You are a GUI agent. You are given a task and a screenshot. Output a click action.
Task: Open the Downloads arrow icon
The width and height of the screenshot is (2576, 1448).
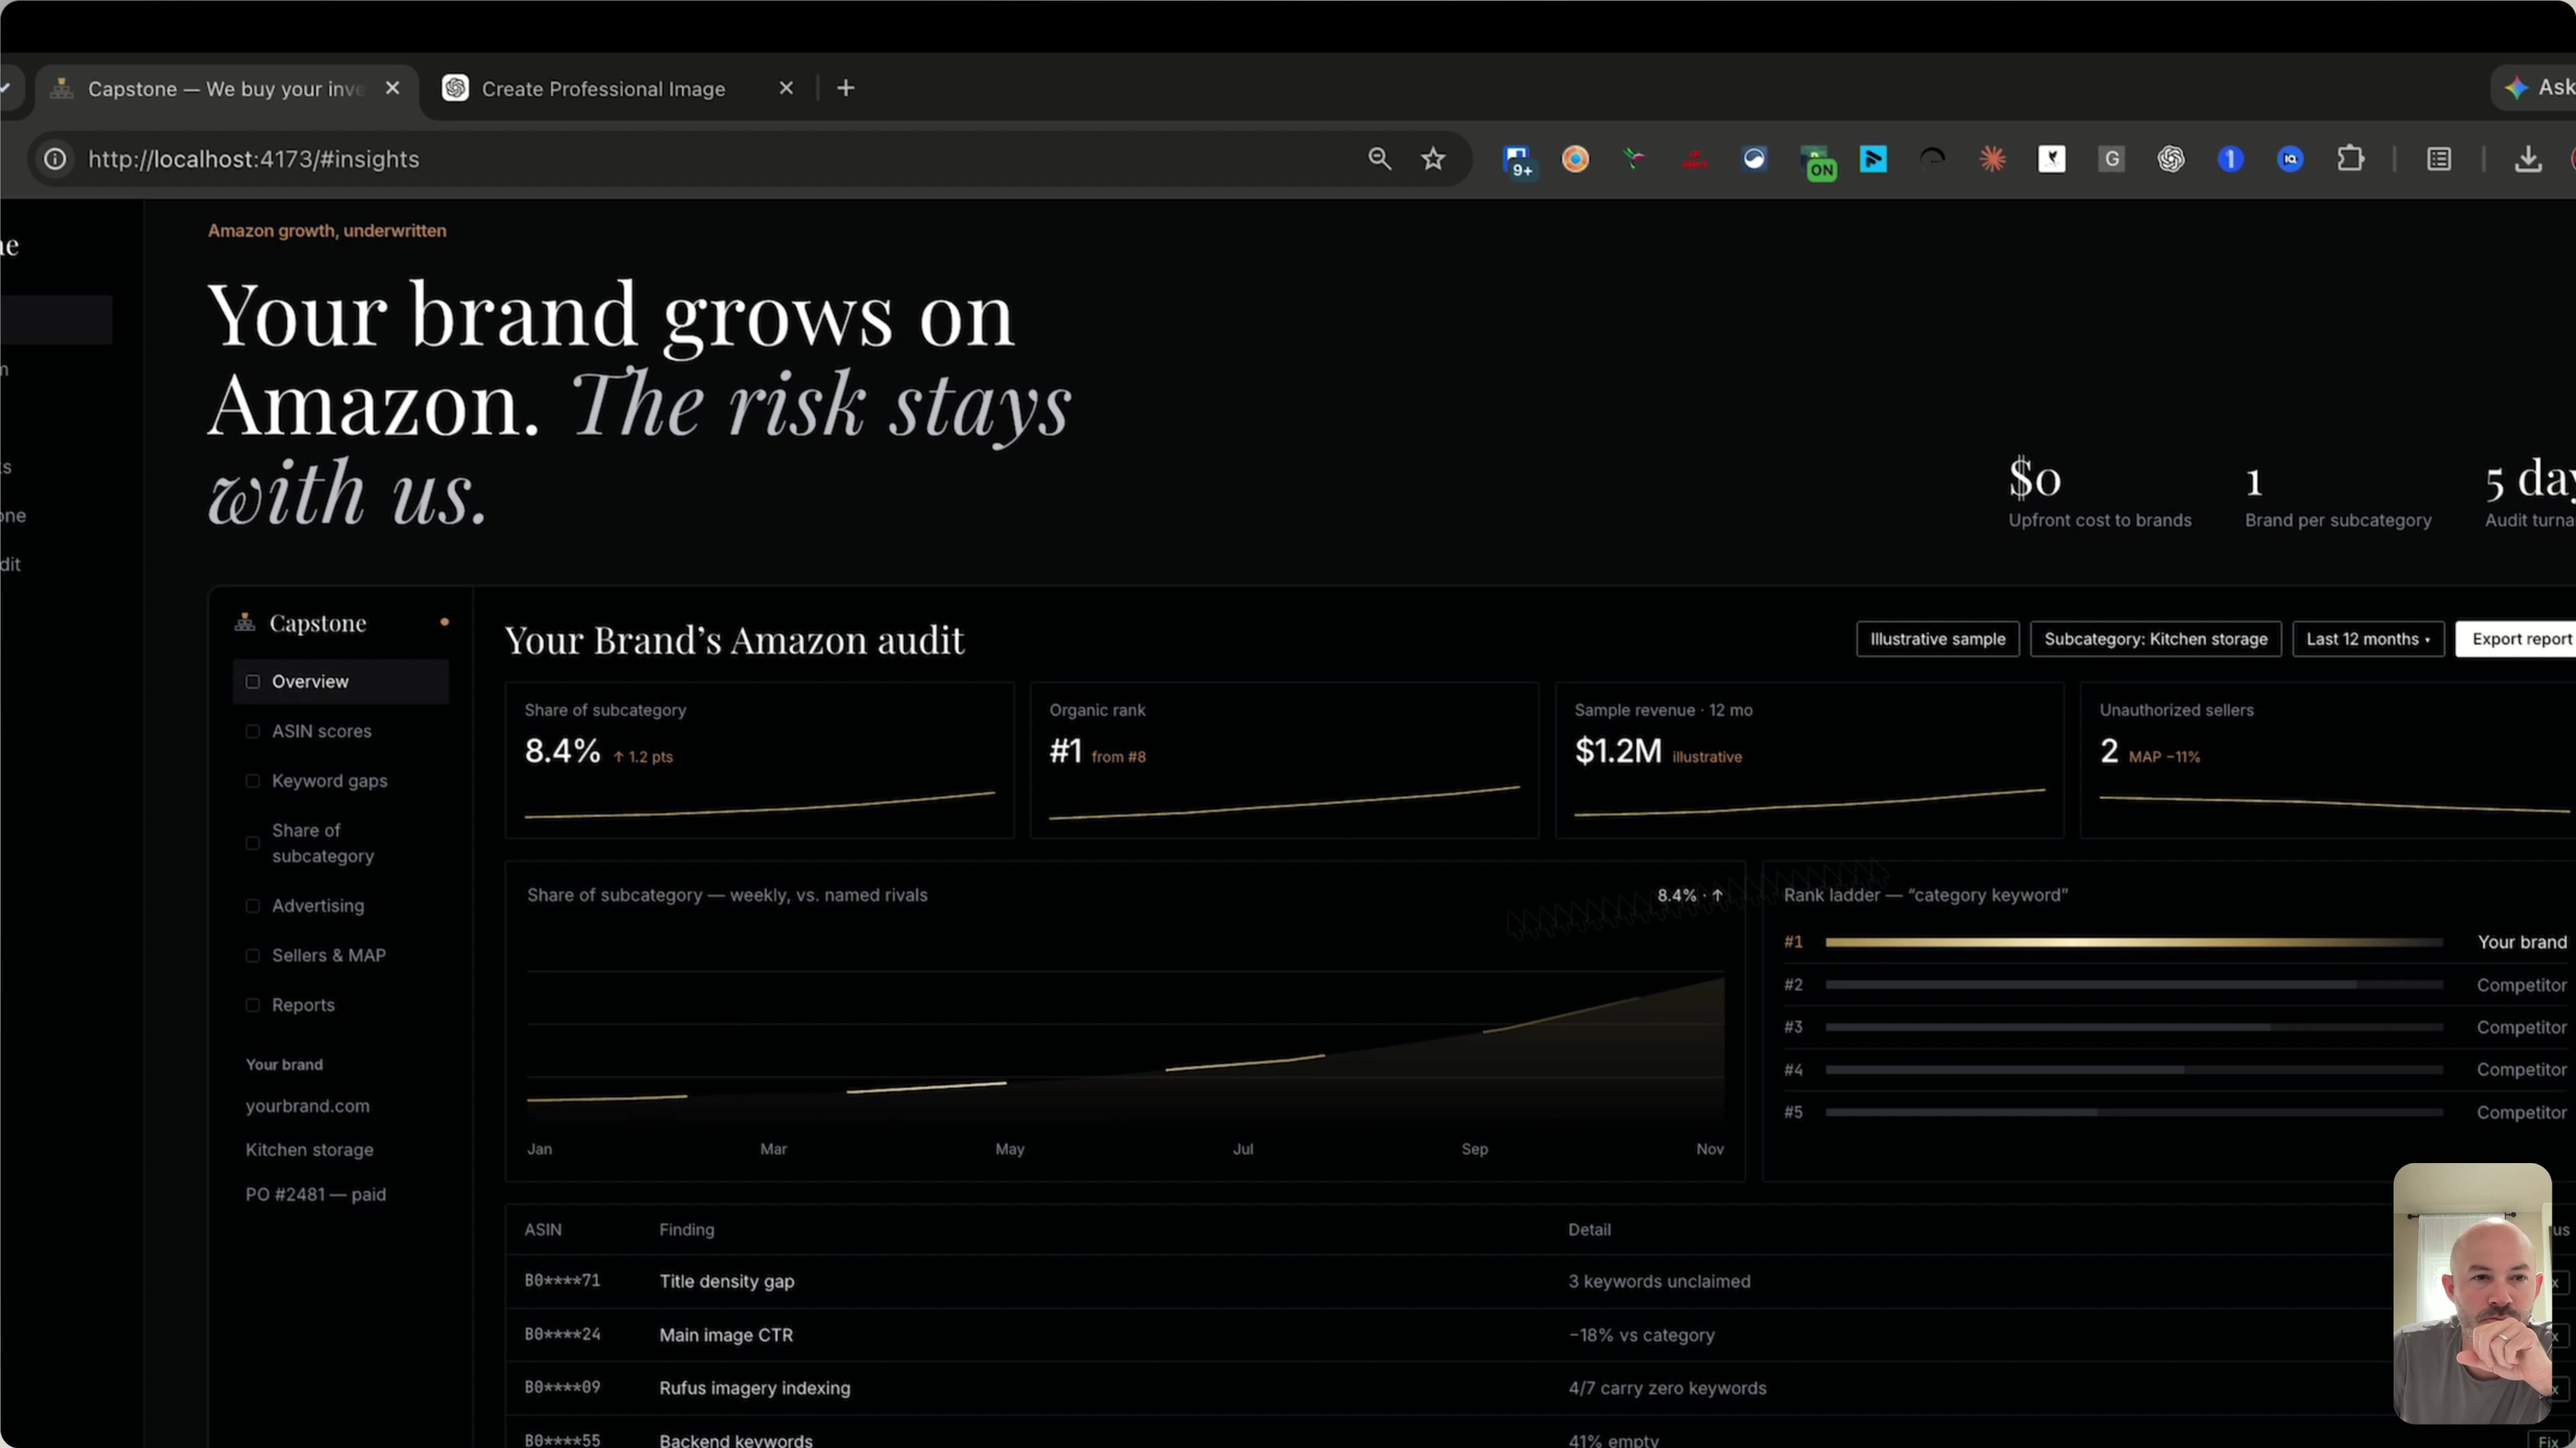(x=2528, y=159)
